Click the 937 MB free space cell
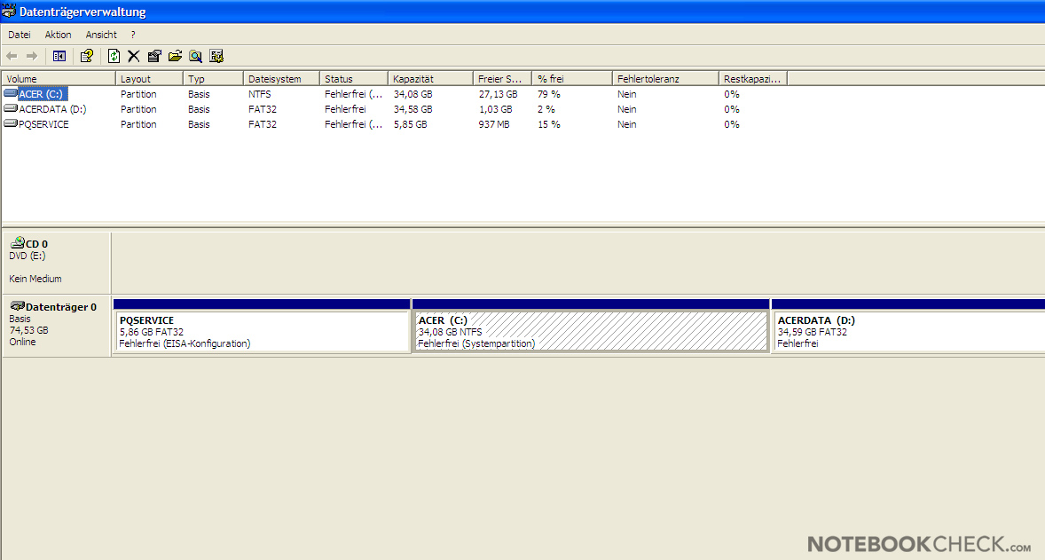This screenshot has height=560, width=1045. (x=494, y=124)
